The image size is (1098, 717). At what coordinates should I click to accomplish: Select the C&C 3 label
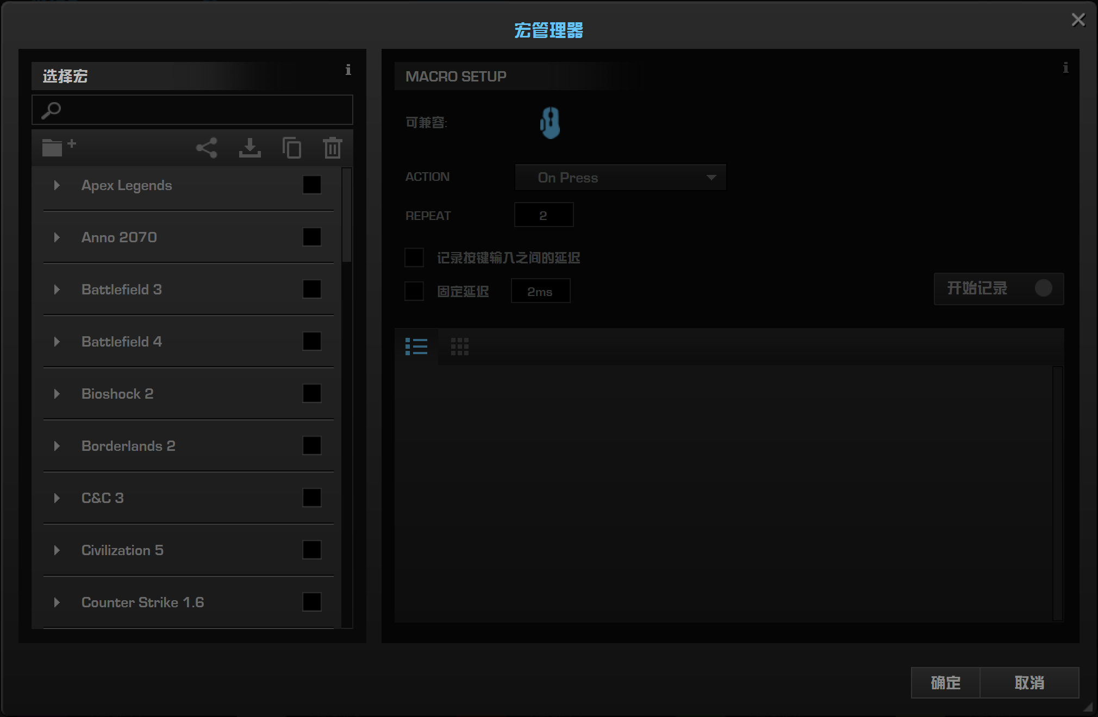tap(103, 498)
